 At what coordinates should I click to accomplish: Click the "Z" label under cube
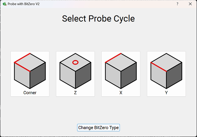(75, 93)
